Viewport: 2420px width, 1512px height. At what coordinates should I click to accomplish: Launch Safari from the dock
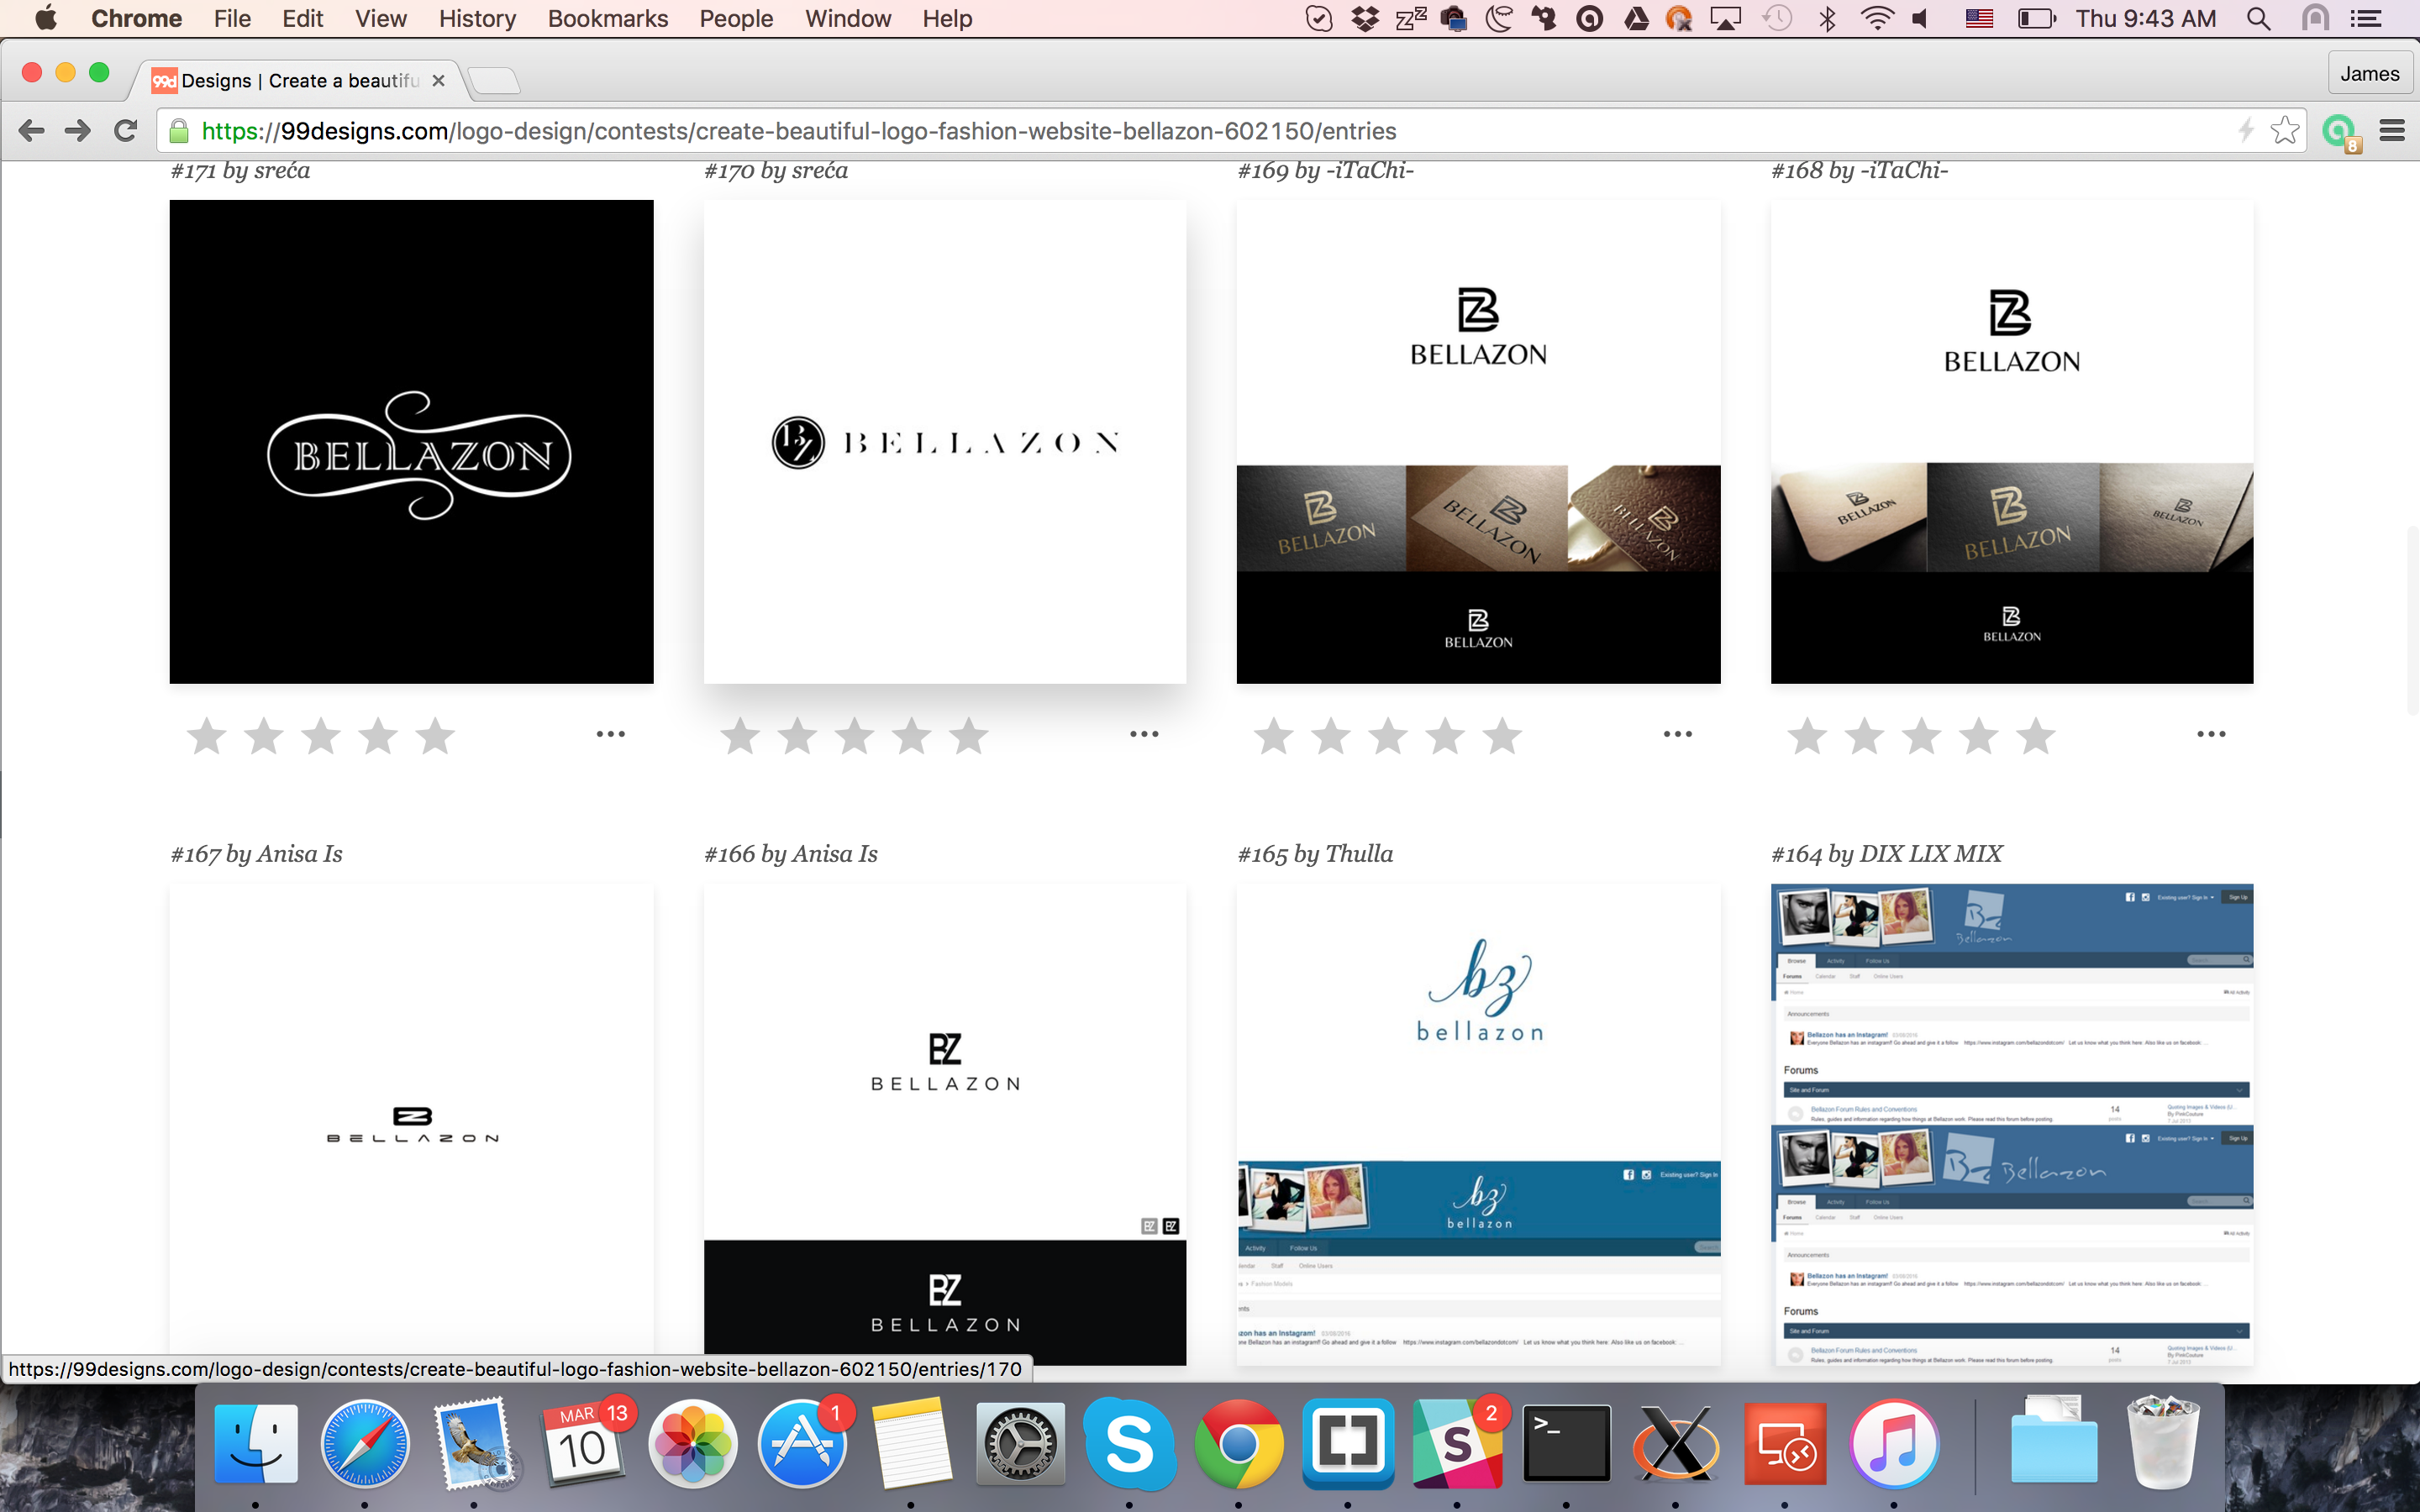365,1444
